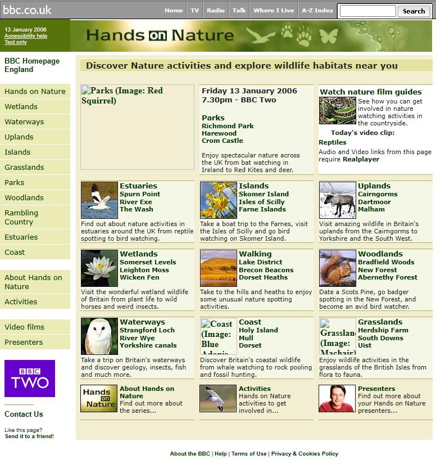Open the Brecon Beacons link
This screenshot has height=473, width=436.
(x=266, y=270)
